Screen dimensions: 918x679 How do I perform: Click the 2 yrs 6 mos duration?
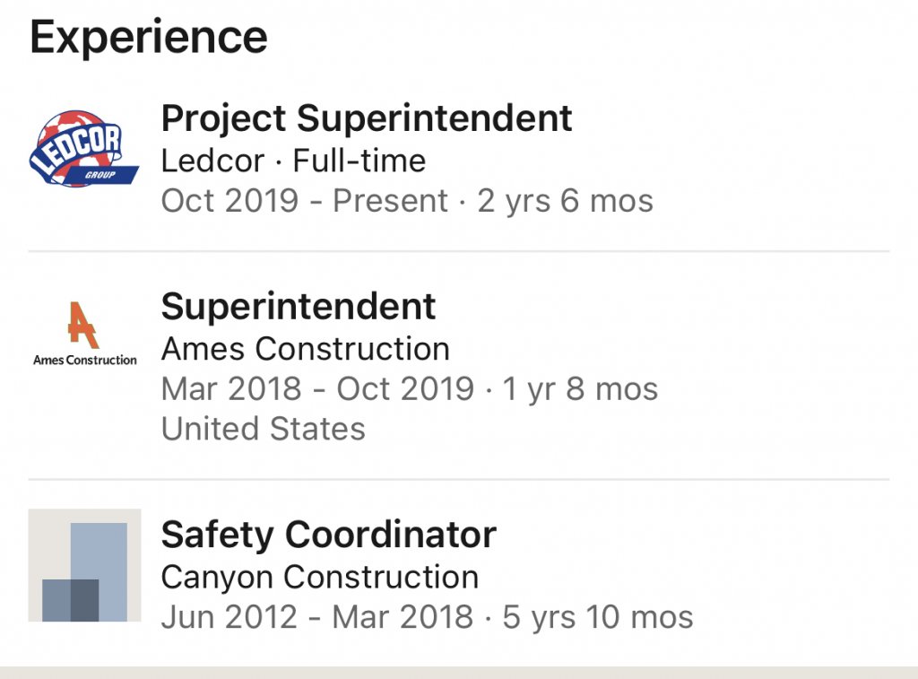pos(566,201)
